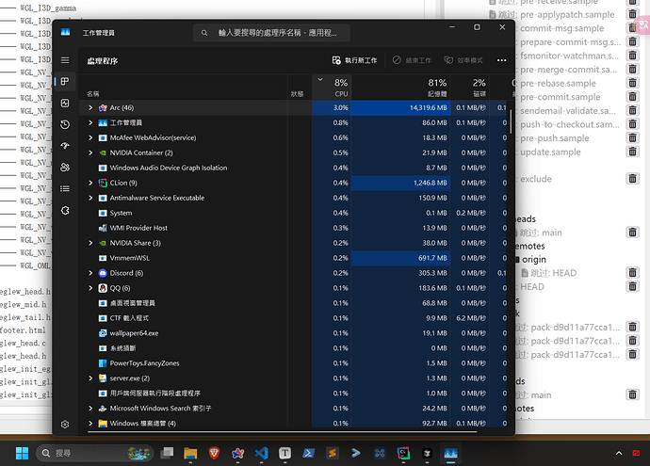
Task: Delete the exclude file via trash icon
Action: (x=632, y=179)
